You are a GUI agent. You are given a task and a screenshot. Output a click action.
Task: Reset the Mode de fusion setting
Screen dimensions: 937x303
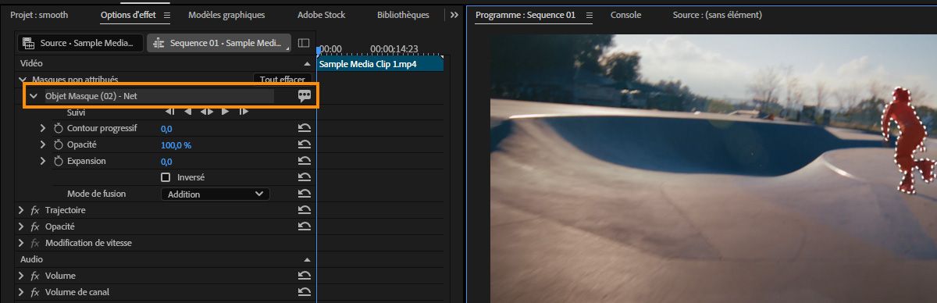point(305,194)
